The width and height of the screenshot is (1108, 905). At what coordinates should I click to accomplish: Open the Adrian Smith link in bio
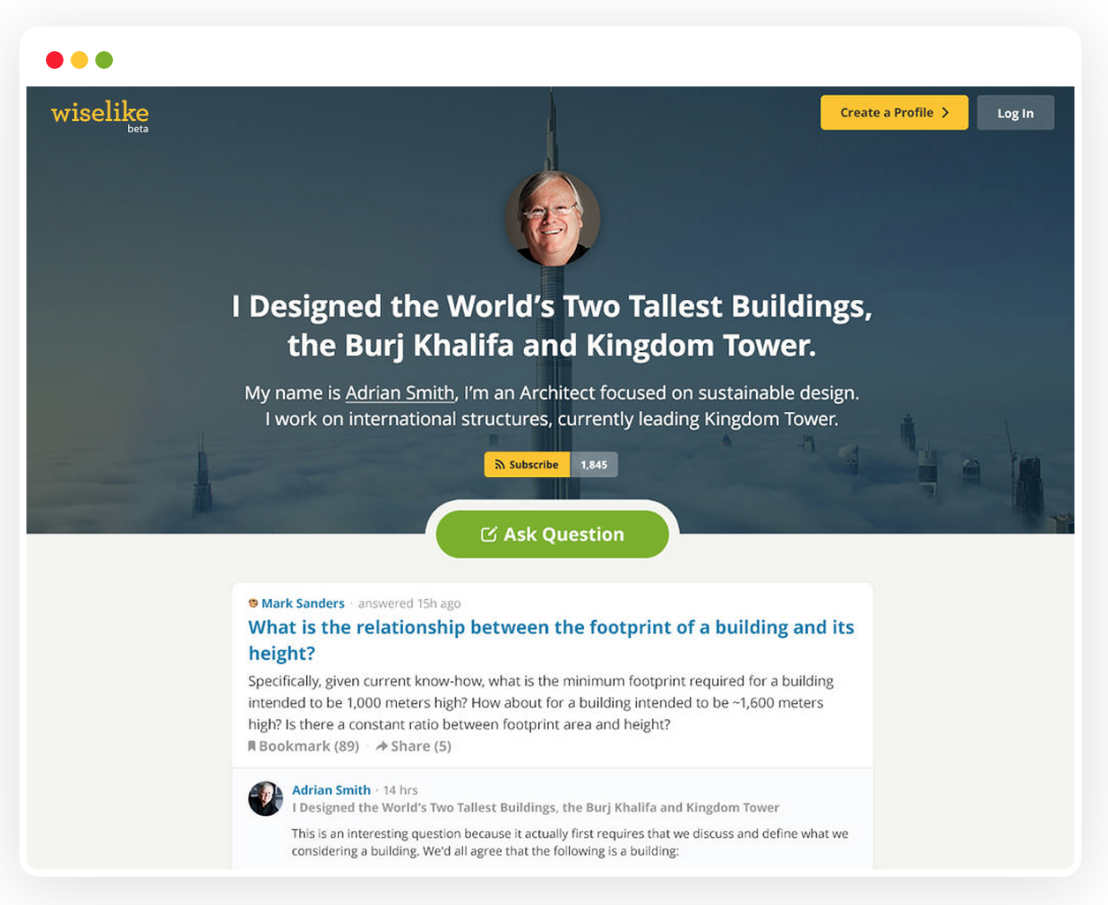(400, 393)
